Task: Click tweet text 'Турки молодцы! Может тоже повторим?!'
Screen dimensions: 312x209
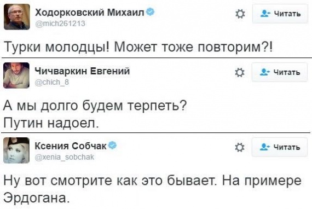Action: pyautogui.click(x=138, y=48)
